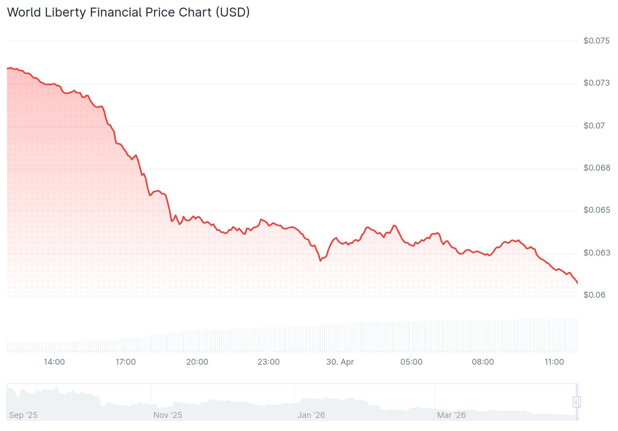Click the 23:00 time axis label
618x431 pixels.
click(x=269, y=362)
